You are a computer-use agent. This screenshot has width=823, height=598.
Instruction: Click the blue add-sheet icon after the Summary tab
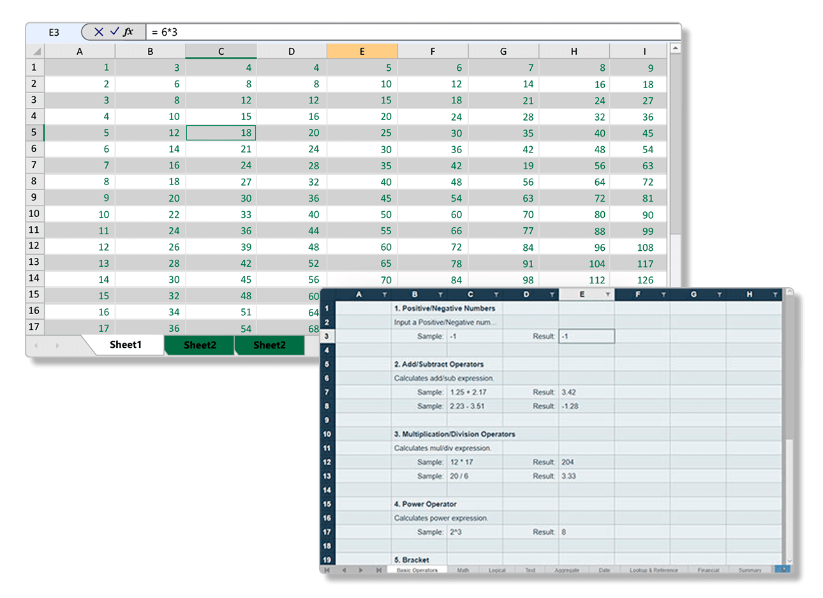(782, 569)
